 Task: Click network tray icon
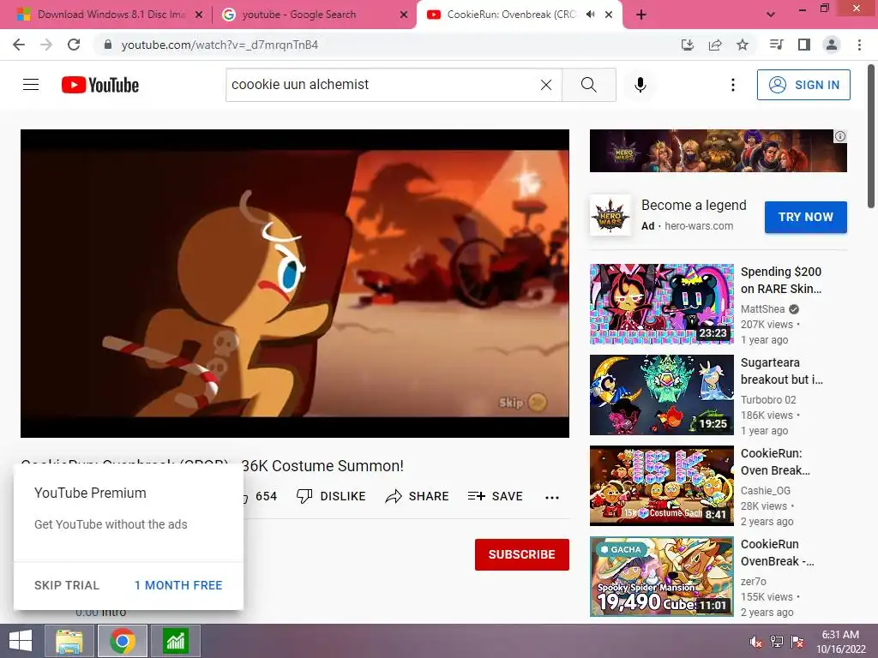pos(777,642)
